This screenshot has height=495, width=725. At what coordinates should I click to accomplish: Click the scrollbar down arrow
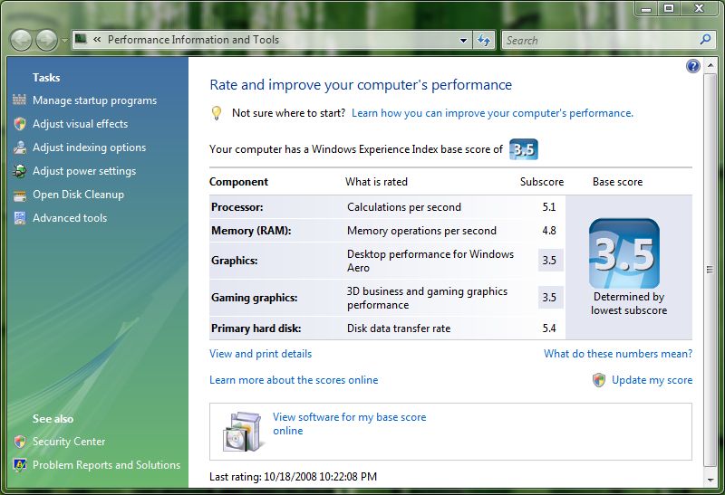pos(710,481)
